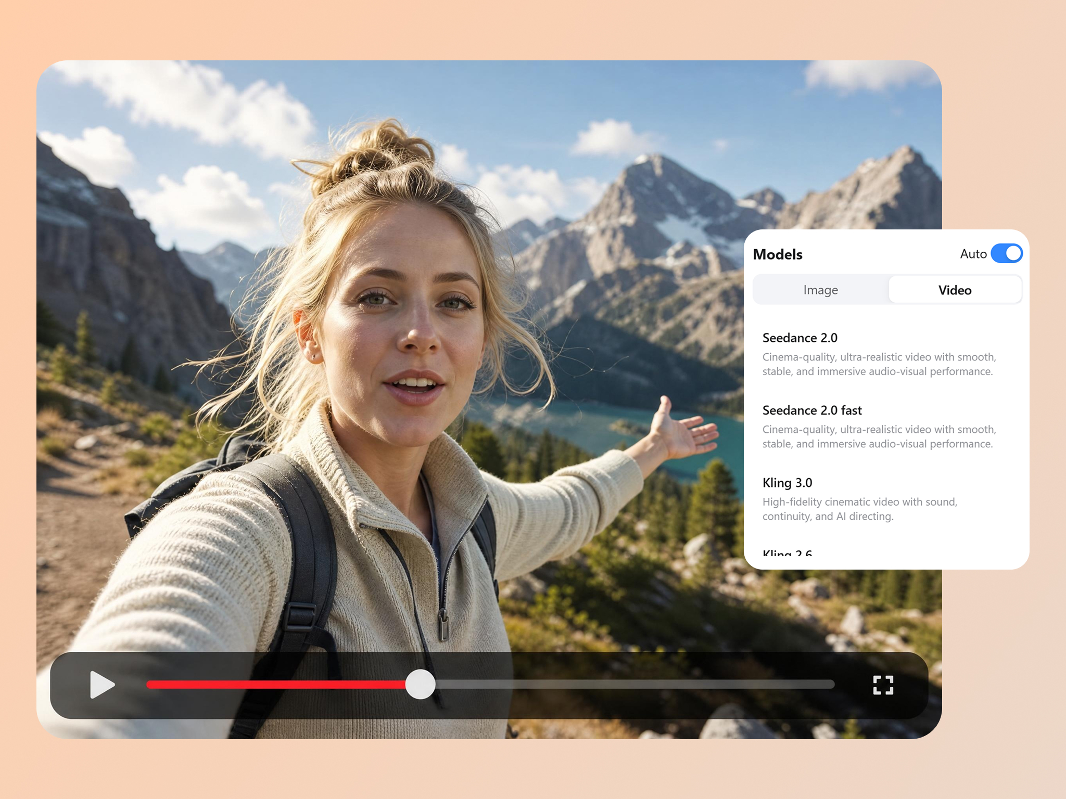Click the Models panel heading

click(778, 254)
